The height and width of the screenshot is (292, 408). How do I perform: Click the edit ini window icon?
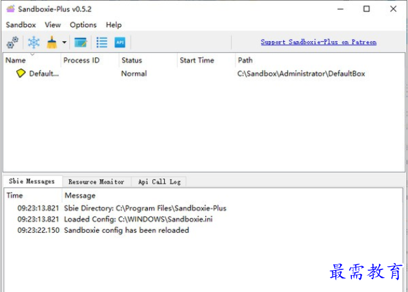(81, 43)
